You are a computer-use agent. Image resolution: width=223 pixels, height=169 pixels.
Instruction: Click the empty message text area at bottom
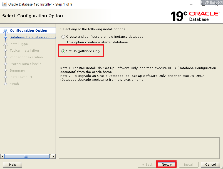point(139,148)
